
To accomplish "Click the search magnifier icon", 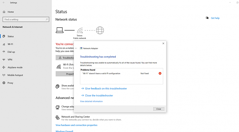I will click(47, 19).
